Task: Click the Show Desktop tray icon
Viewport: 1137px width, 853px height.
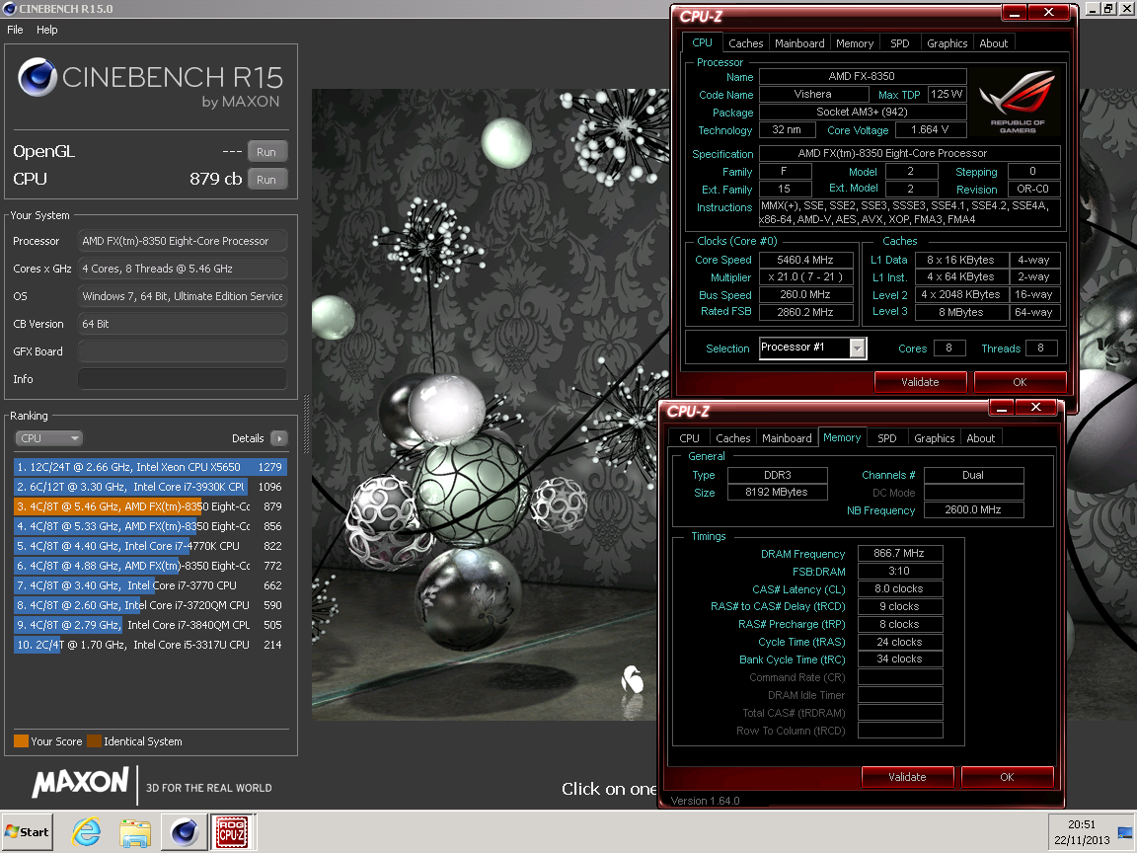Action: click(x=1125, y=832)
